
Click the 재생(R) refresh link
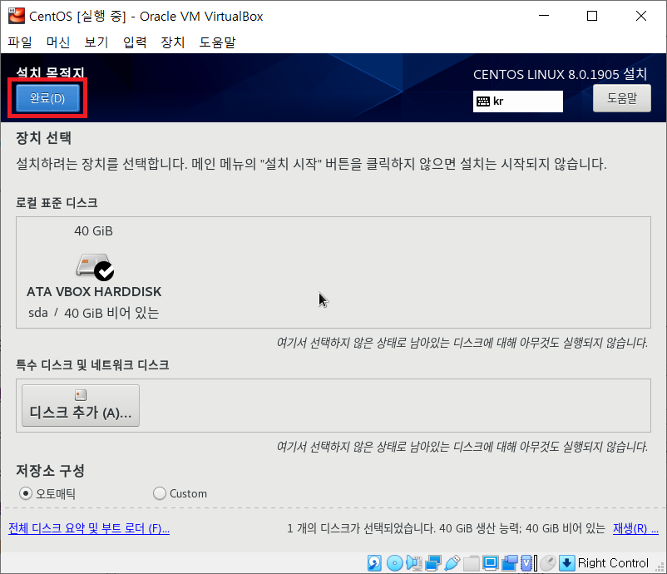(x=635, y=528)
